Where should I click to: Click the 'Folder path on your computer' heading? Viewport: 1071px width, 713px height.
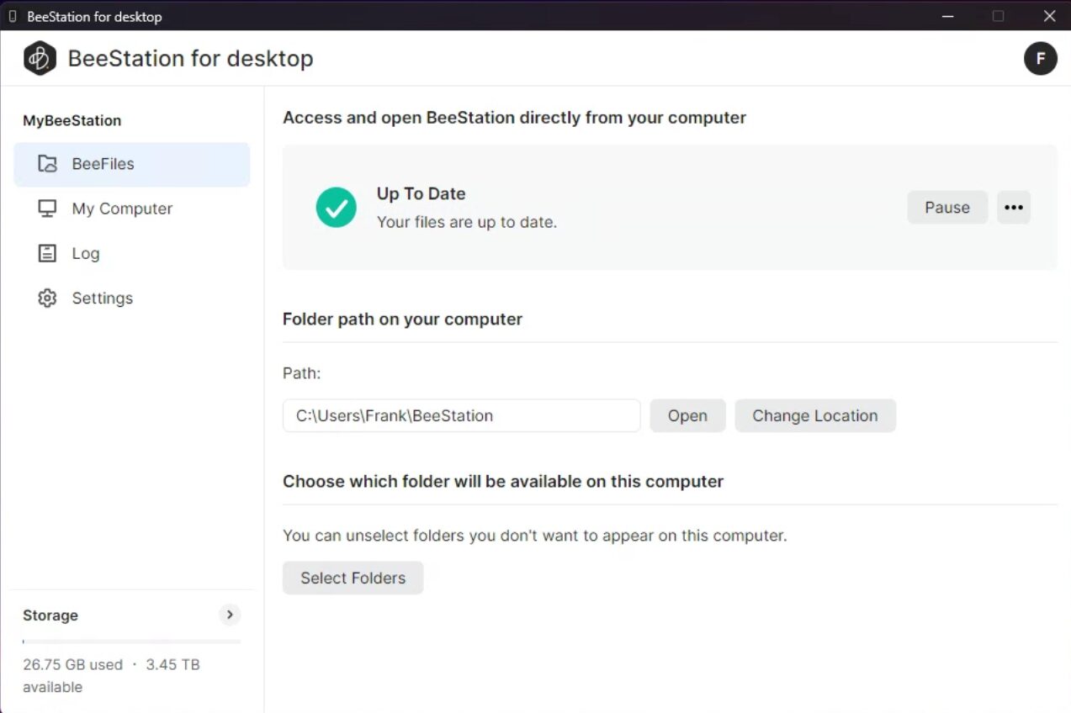point(402,319)
